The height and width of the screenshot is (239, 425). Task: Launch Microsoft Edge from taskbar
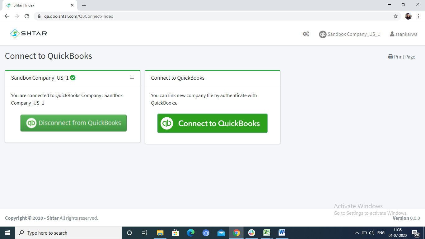tap(190, 233)
